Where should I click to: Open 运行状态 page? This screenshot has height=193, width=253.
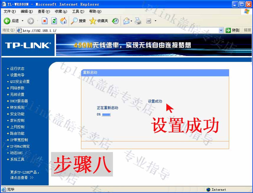(x=17, y=68)
